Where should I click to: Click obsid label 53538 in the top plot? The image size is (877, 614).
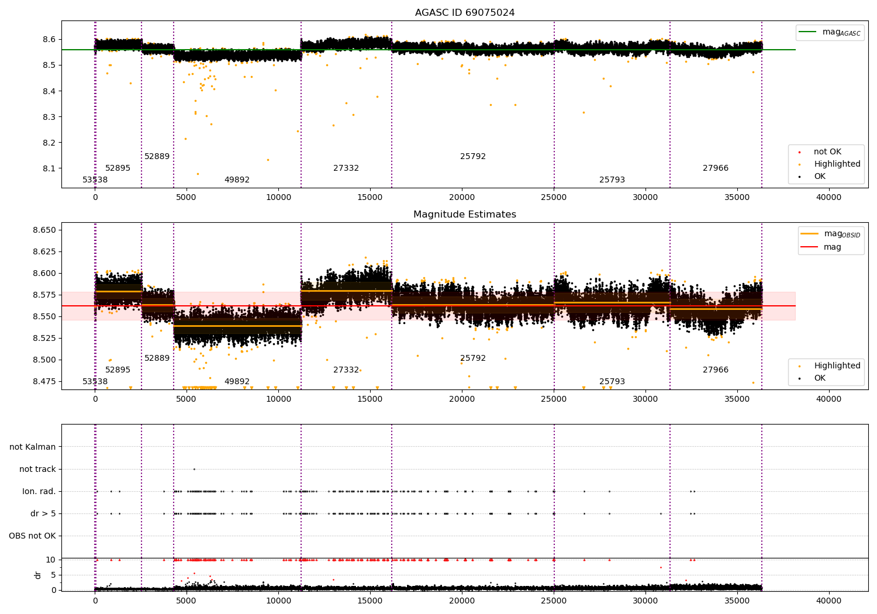point(95,180)
